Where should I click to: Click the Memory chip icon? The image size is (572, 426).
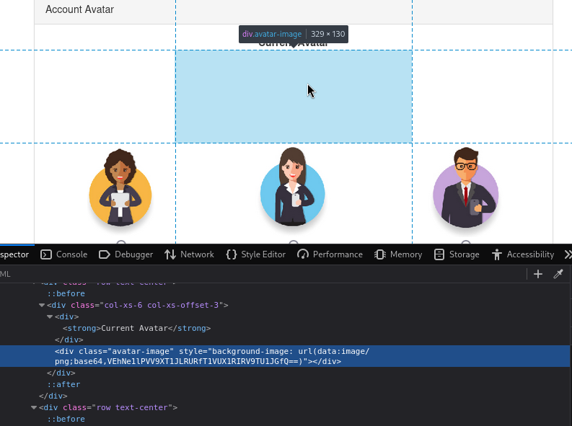pyautogui.click(x=379, y=254)
